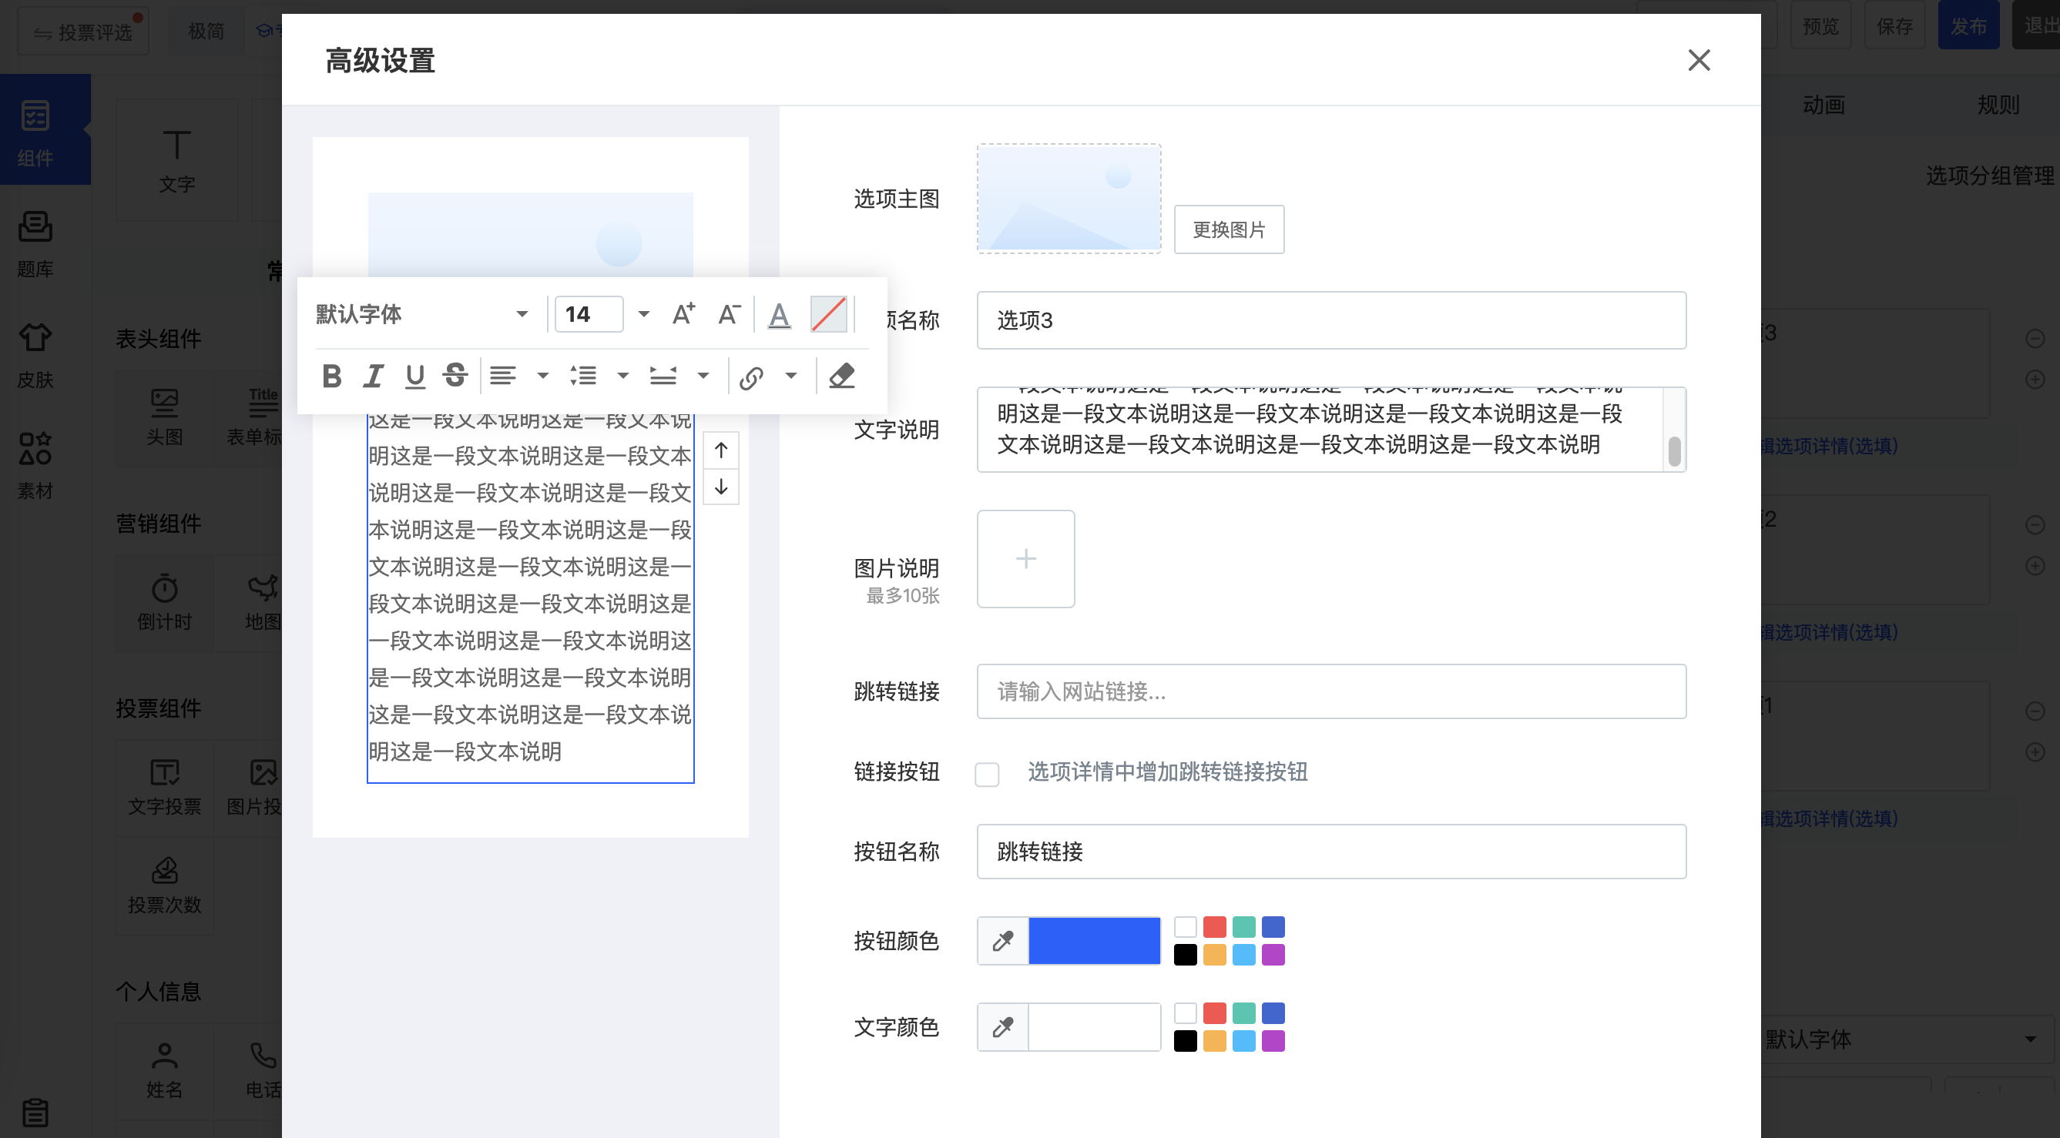Select the 投票次数 component
This screenshot has width=2060, height=1138.
(x=165, y=885)
